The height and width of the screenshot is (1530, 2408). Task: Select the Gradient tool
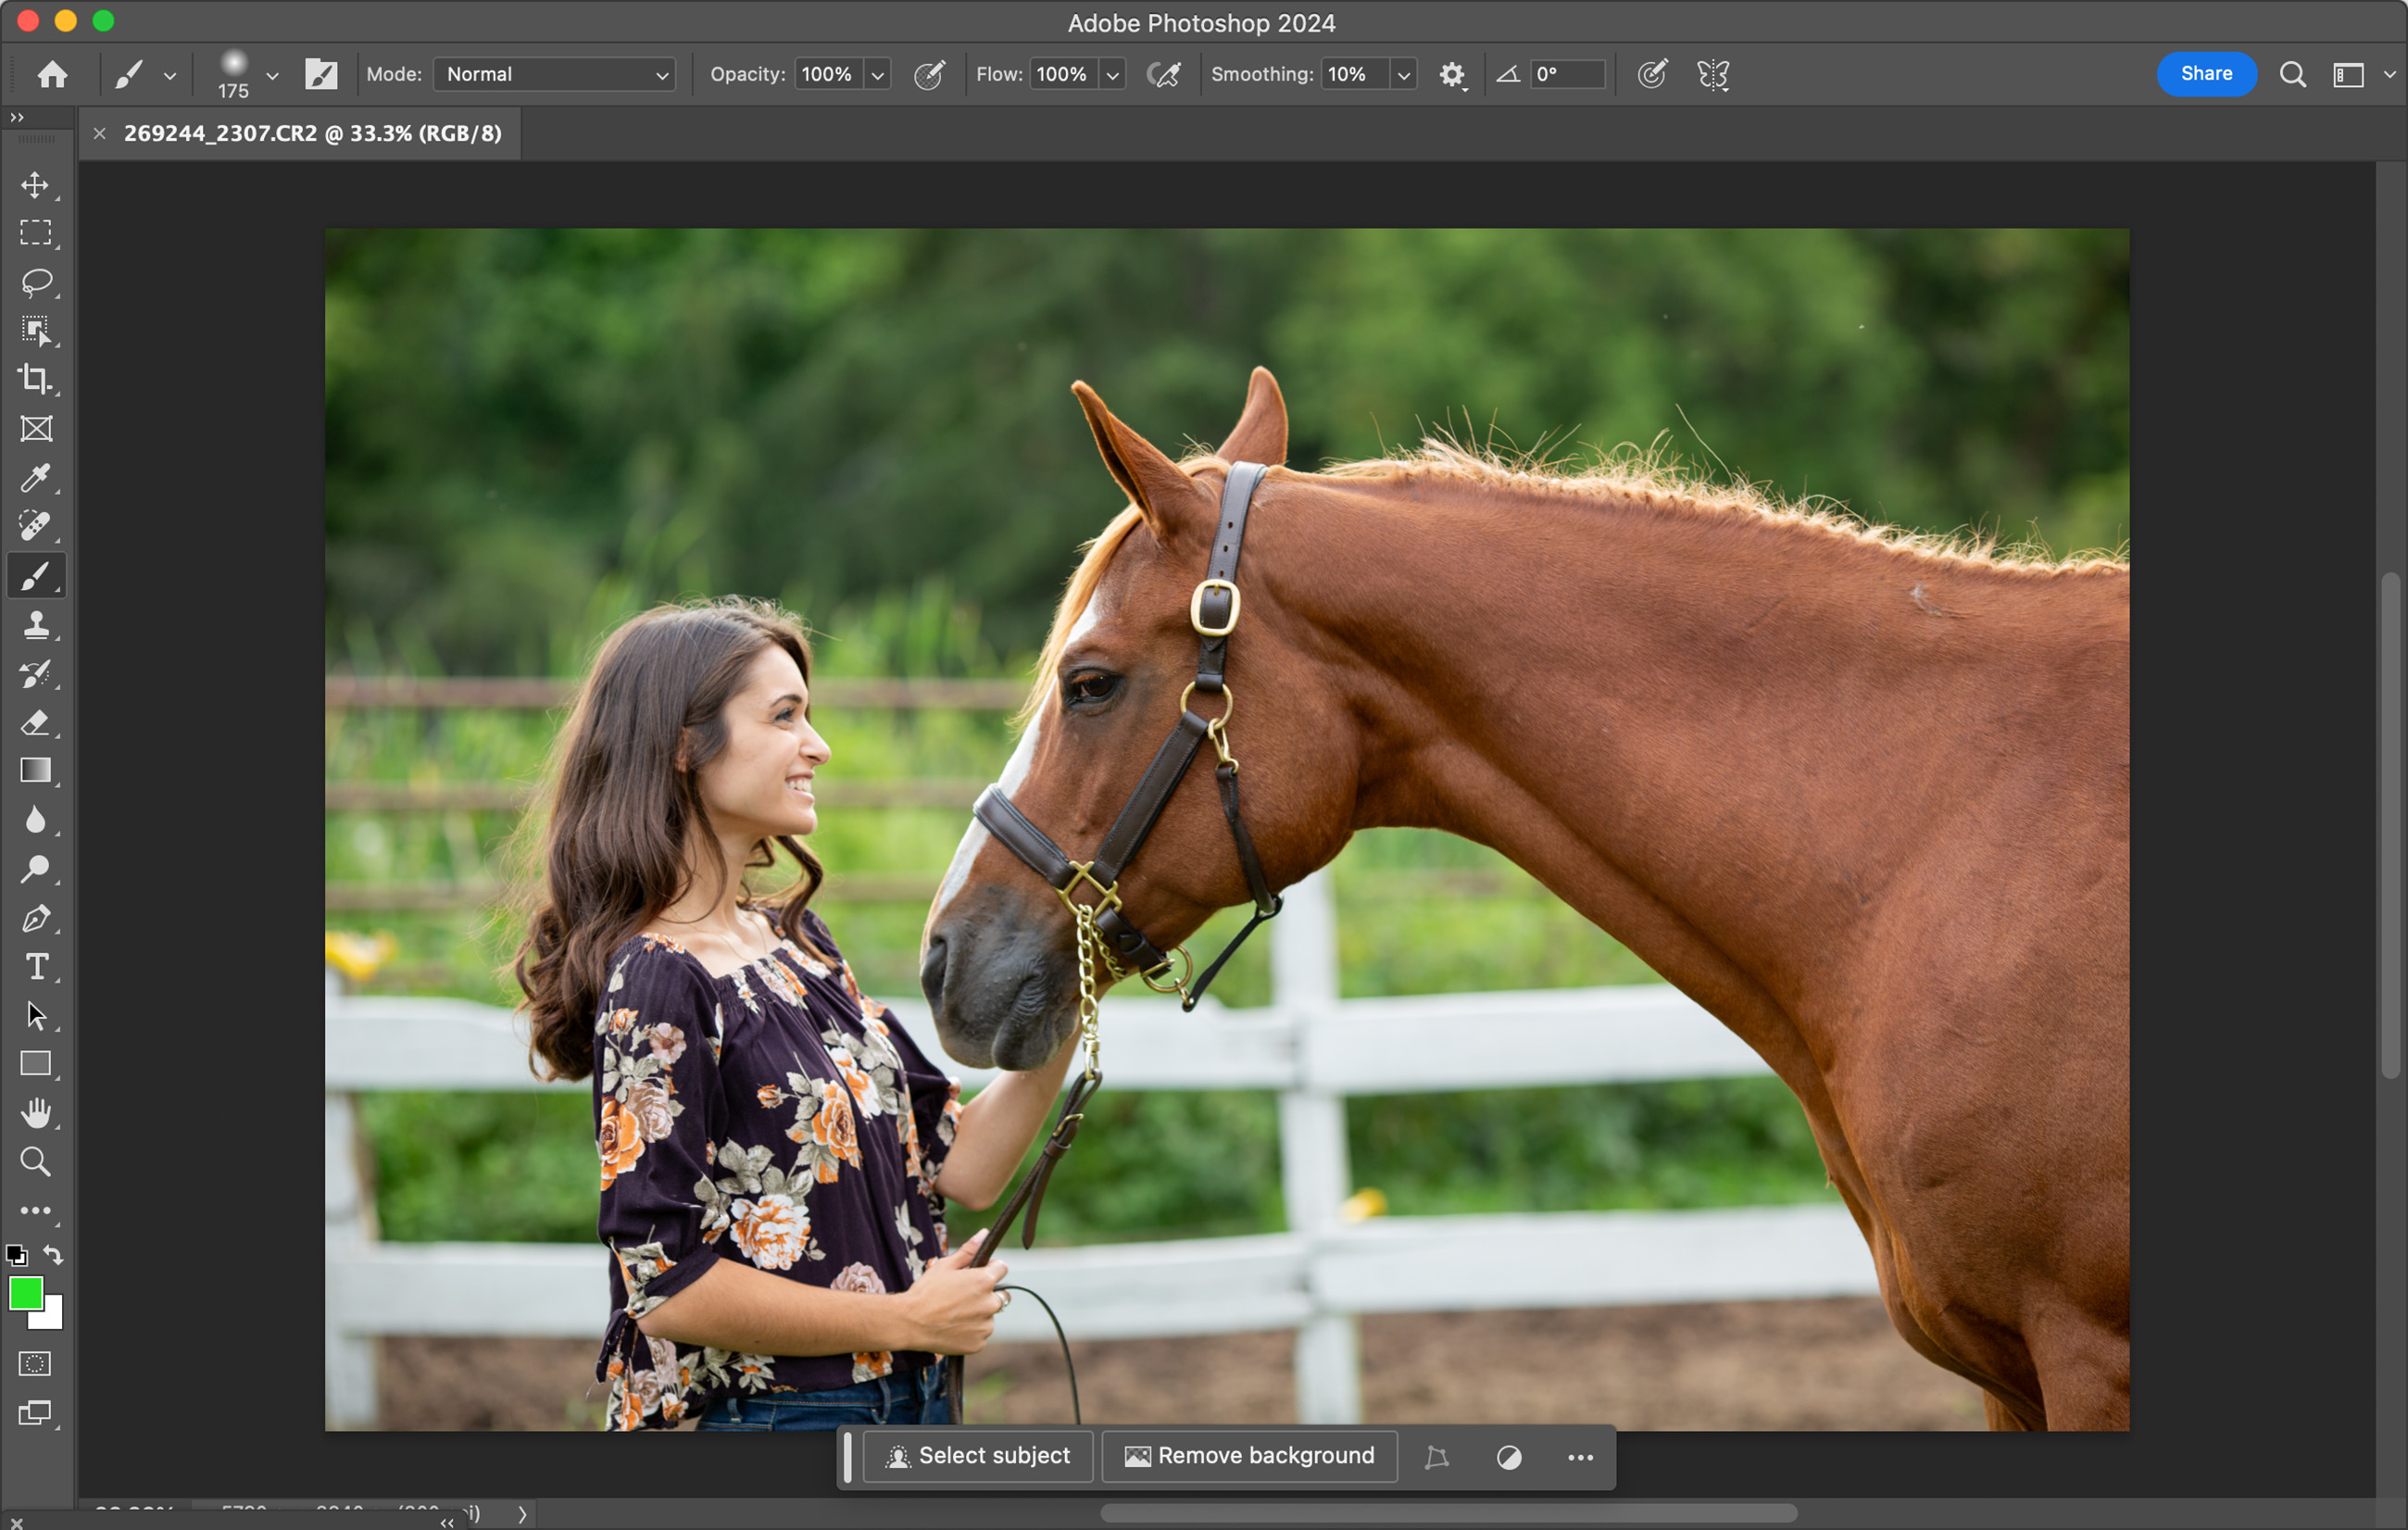point(36,771)
